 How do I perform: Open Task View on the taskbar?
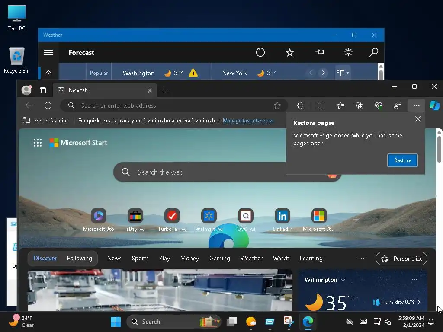click(232, 322)
